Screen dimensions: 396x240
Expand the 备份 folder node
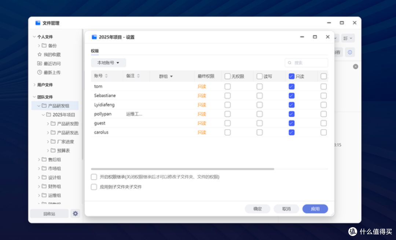coord(38,46)
